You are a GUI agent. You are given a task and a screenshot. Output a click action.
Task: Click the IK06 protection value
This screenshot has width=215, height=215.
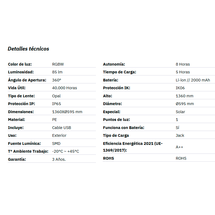point(180,88)
